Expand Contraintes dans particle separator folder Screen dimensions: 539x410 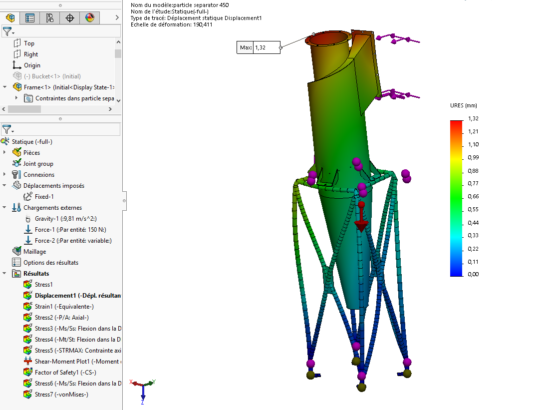tap(16, 98)
